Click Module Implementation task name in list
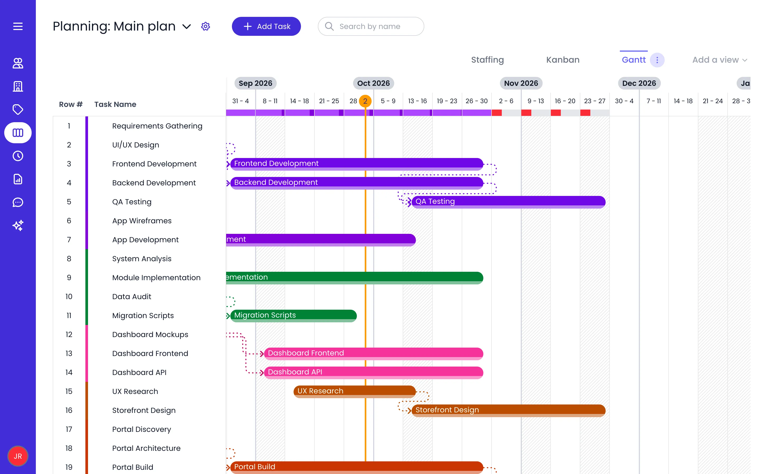The width and height of the screenshot is (759, 474). click(x=156, y=278)
